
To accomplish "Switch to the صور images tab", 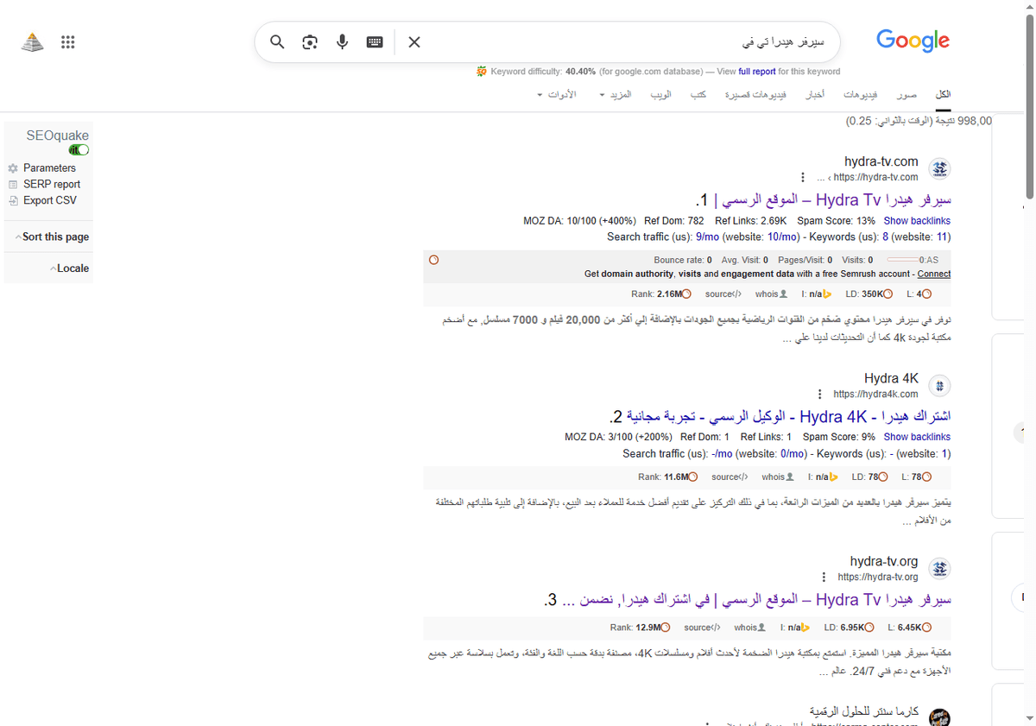I will [906, 95].
